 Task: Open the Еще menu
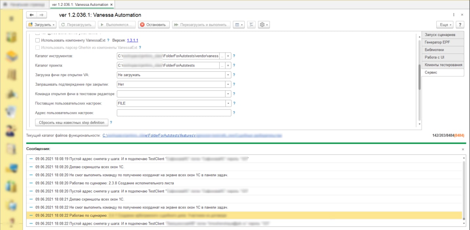[x=445, y=25]
